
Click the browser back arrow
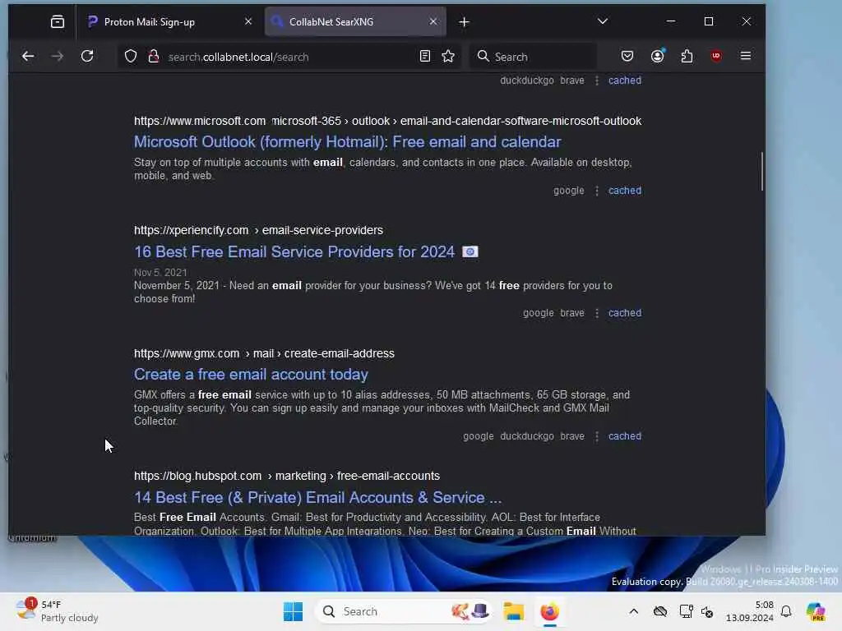[28, 57]
